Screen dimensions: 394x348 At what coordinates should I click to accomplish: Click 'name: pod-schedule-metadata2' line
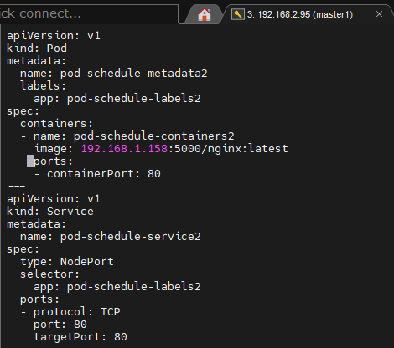pos(114,74)
